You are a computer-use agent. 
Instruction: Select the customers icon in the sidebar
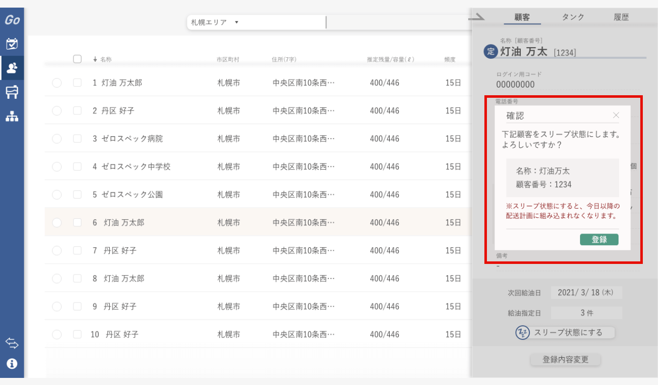(12, 68)
